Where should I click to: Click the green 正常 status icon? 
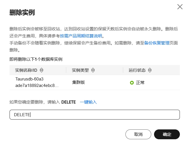pyautogui.click(x=132, y=83)
